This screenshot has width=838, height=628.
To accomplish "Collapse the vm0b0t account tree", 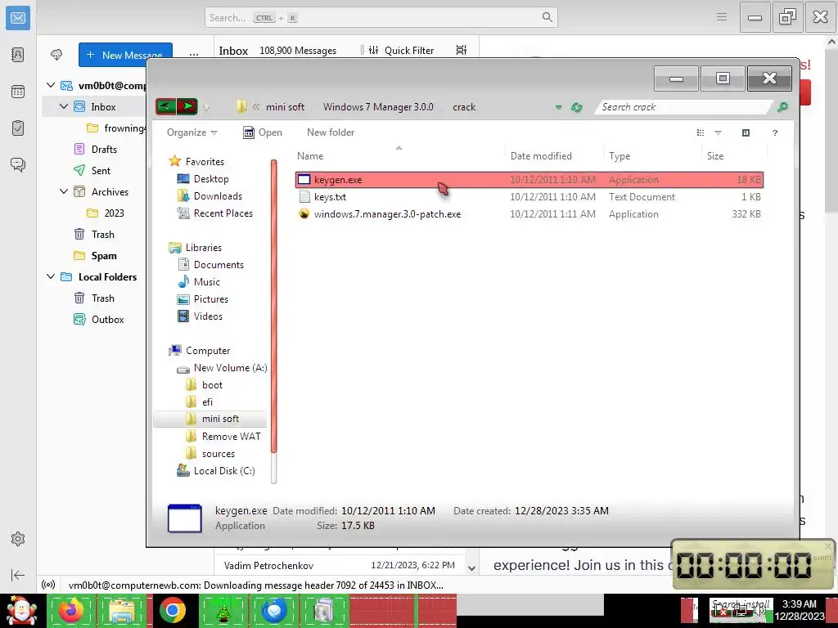I will click(51, 85).
